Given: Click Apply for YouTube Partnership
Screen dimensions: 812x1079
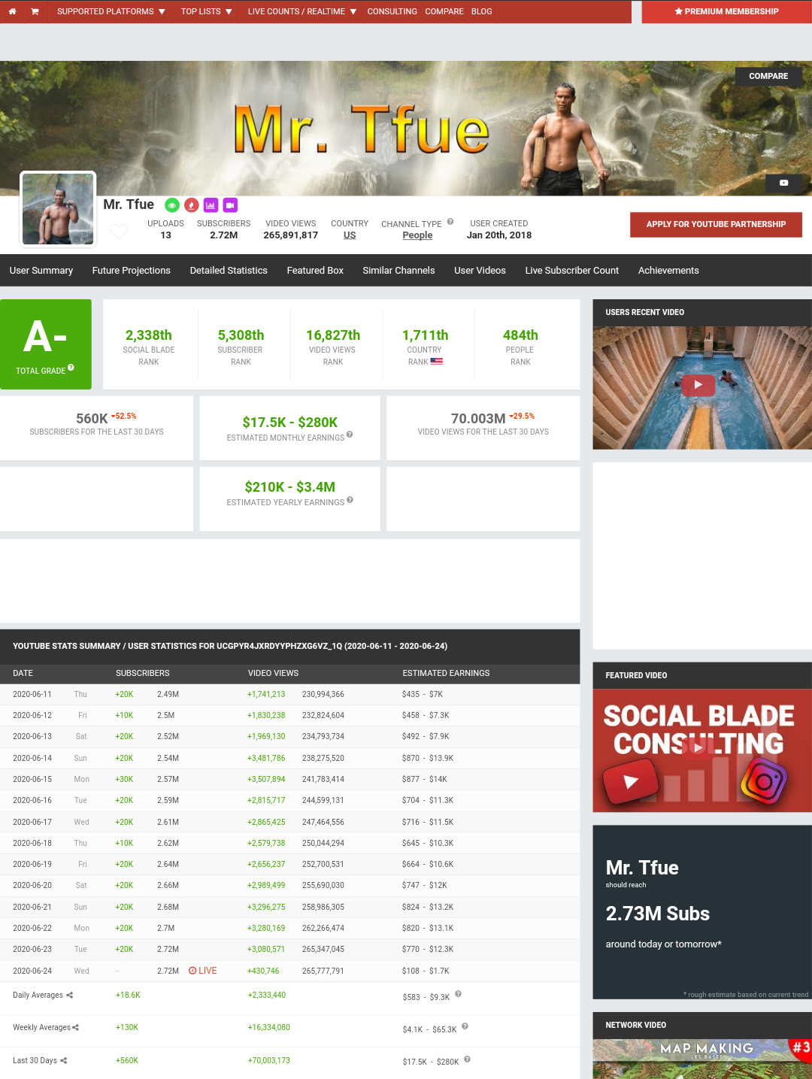Looking at the screenshot, I should [716, 224].
